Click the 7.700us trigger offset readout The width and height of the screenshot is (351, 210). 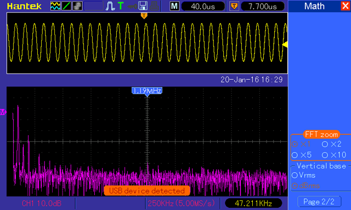click(x=263, y=6)
